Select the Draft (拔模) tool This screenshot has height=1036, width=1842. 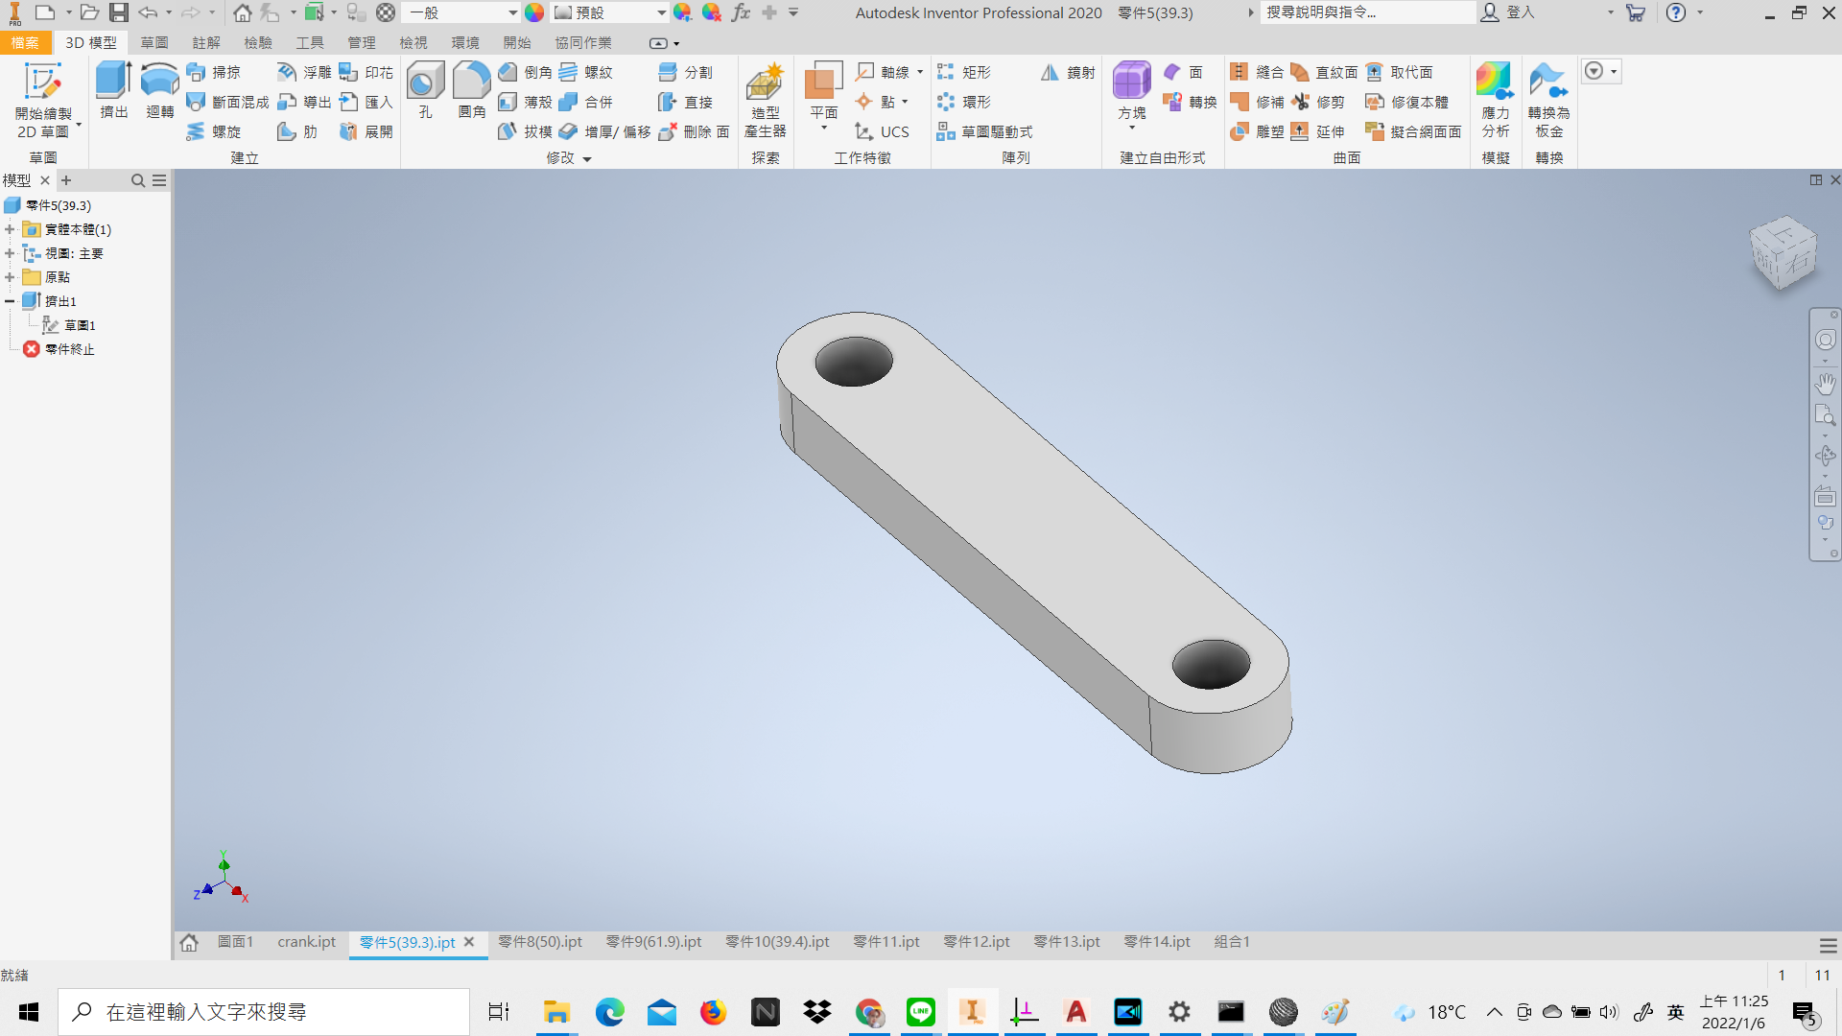point(525,131)
